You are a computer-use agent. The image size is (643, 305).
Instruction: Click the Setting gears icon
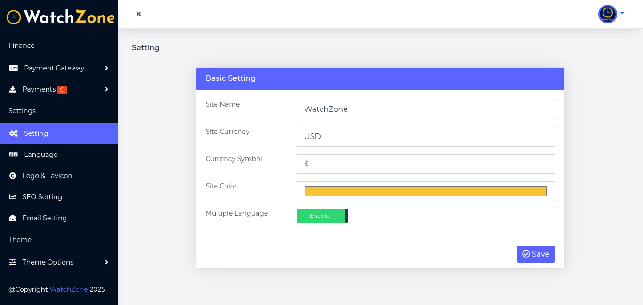coord(14,133)
